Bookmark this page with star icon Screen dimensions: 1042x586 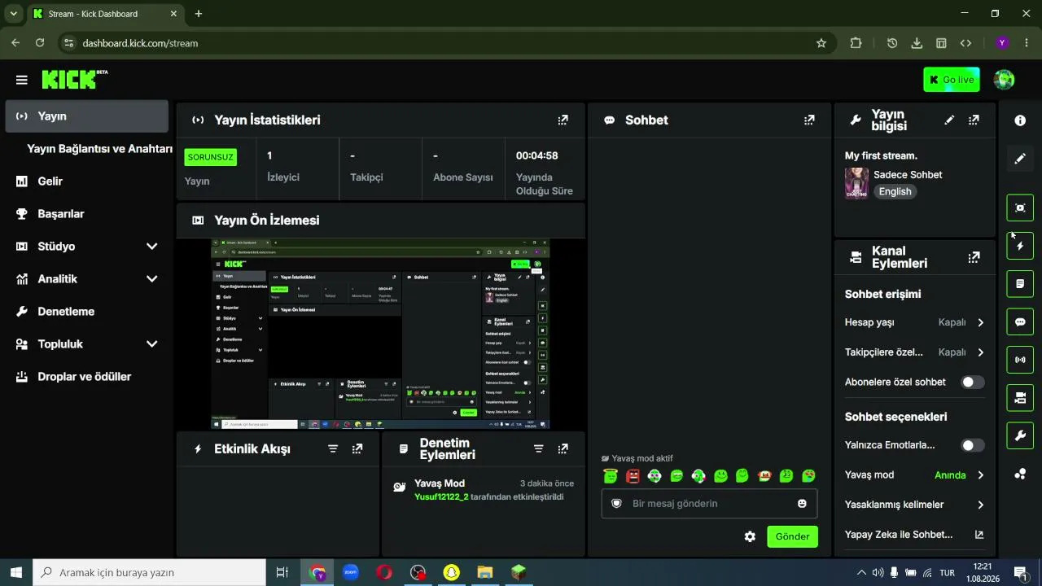tap(821, 43)
